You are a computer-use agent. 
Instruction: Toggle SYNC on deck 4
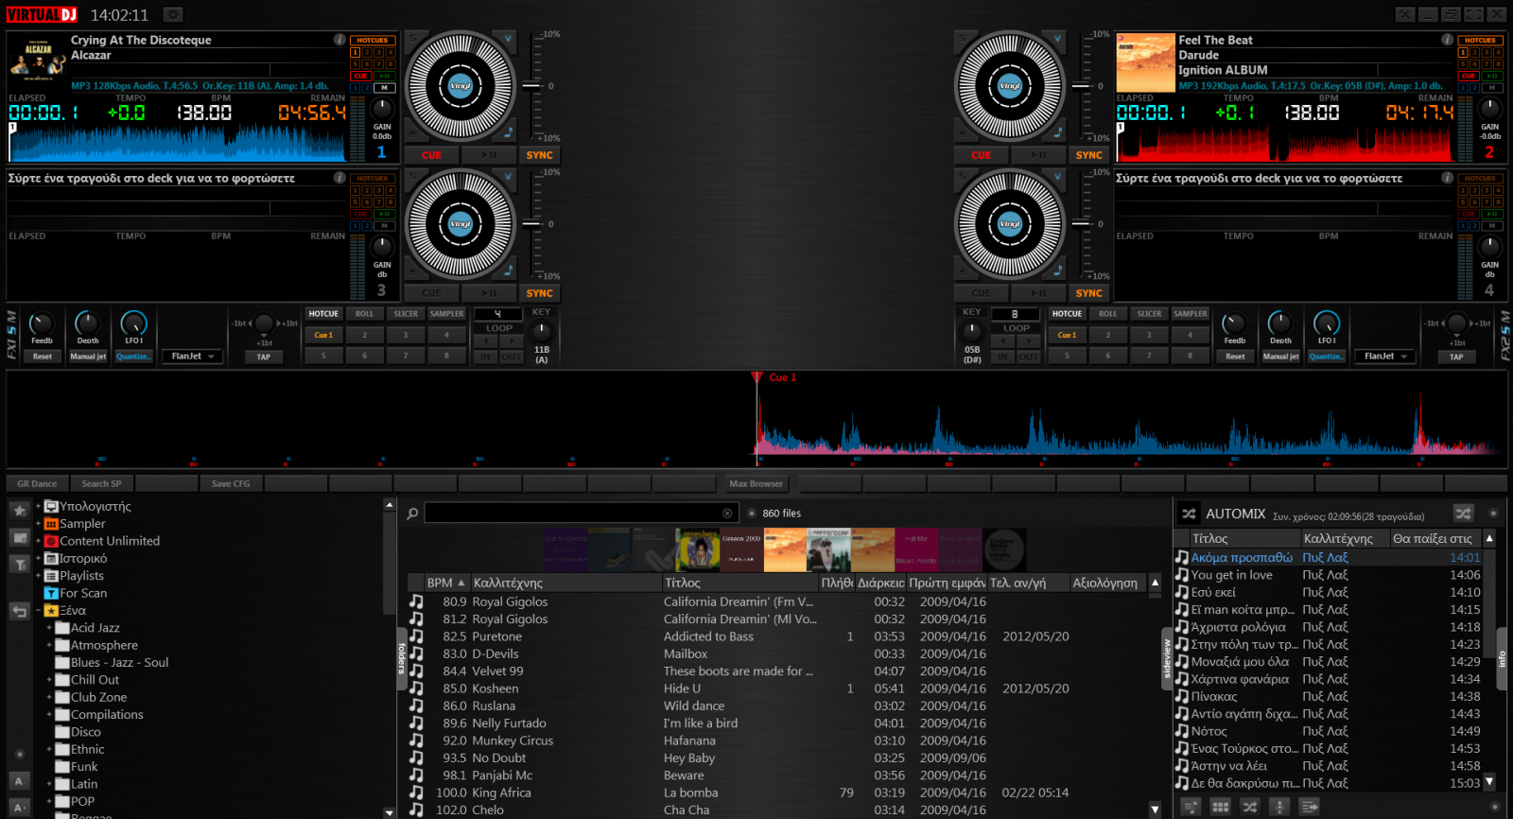[x=1088, y=293]
